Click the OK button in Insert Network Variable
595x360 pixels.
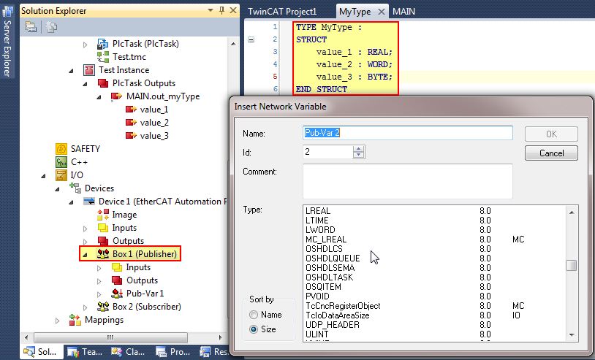coord(551,134)
